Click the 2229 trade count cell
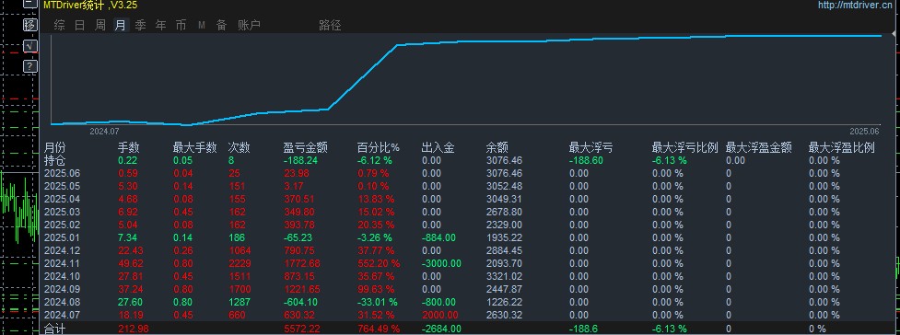 coord(240,263)
